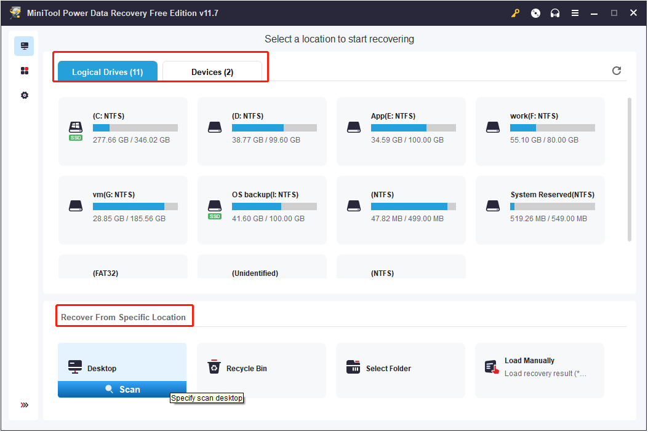Open the hamburger menu in the title bar
Screen dimensions: 648x432
[x=575, y=12]
